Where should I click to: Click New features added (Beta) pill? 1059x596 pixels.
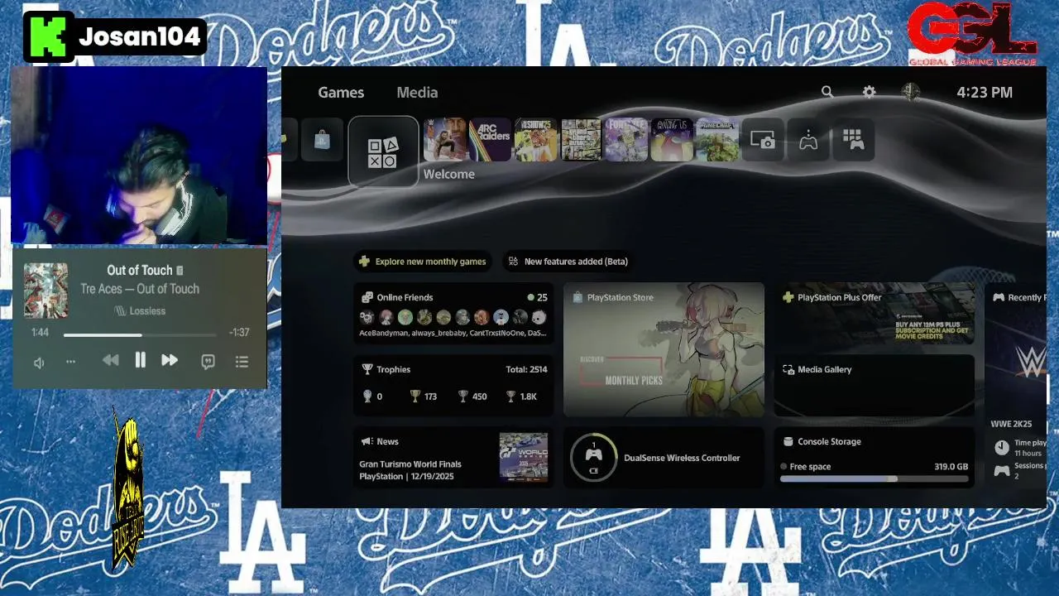coord(567,262)
